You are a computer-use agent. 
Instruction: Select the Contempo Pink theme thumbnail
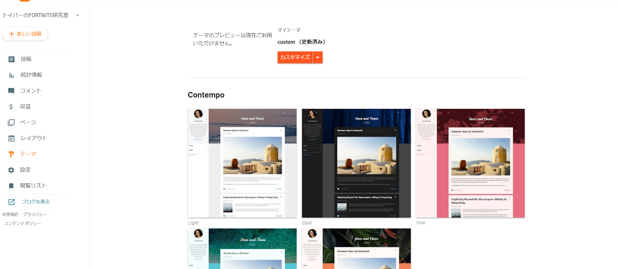(470, 163)
